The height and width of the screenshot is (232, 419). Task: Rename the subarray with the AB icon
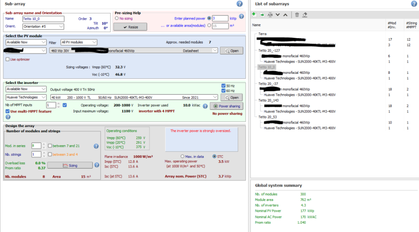point(270,15)
